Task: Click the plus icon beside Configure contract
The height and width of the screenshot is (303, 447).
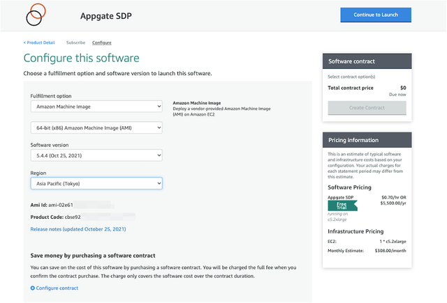Action: click(33, 288)
